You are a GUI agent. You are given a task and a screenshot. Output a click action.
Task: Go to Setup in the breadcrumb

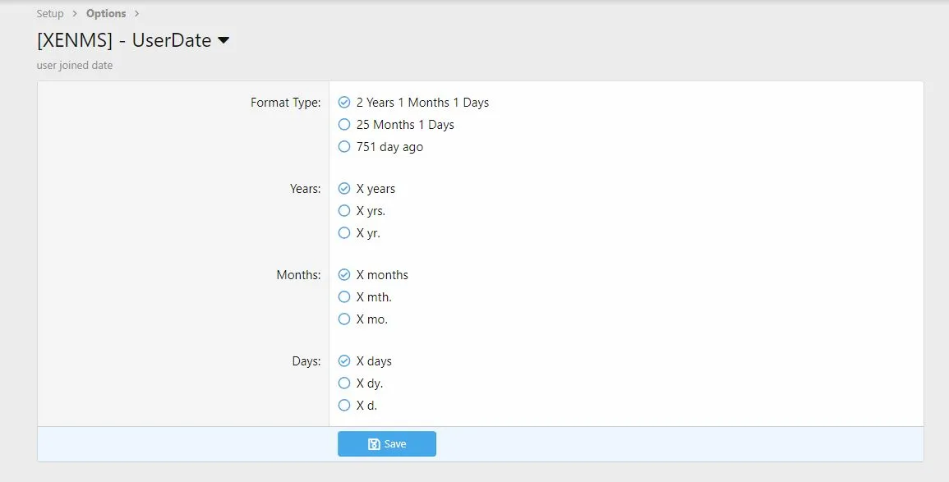pos(50,13)
